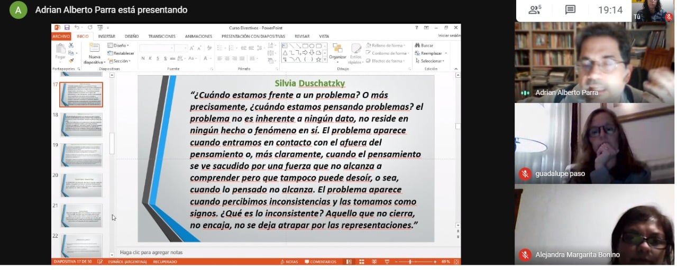
Task: Switch to the REVISAR tab
Action: click(302, 36)
